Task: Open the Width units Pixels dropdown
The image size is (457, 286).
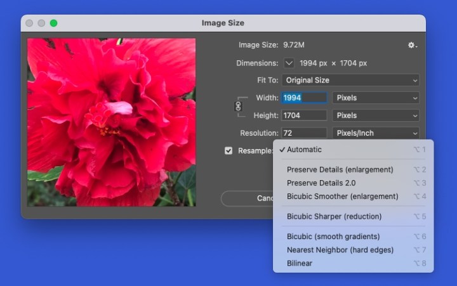Action: click(x=376, y=98)
